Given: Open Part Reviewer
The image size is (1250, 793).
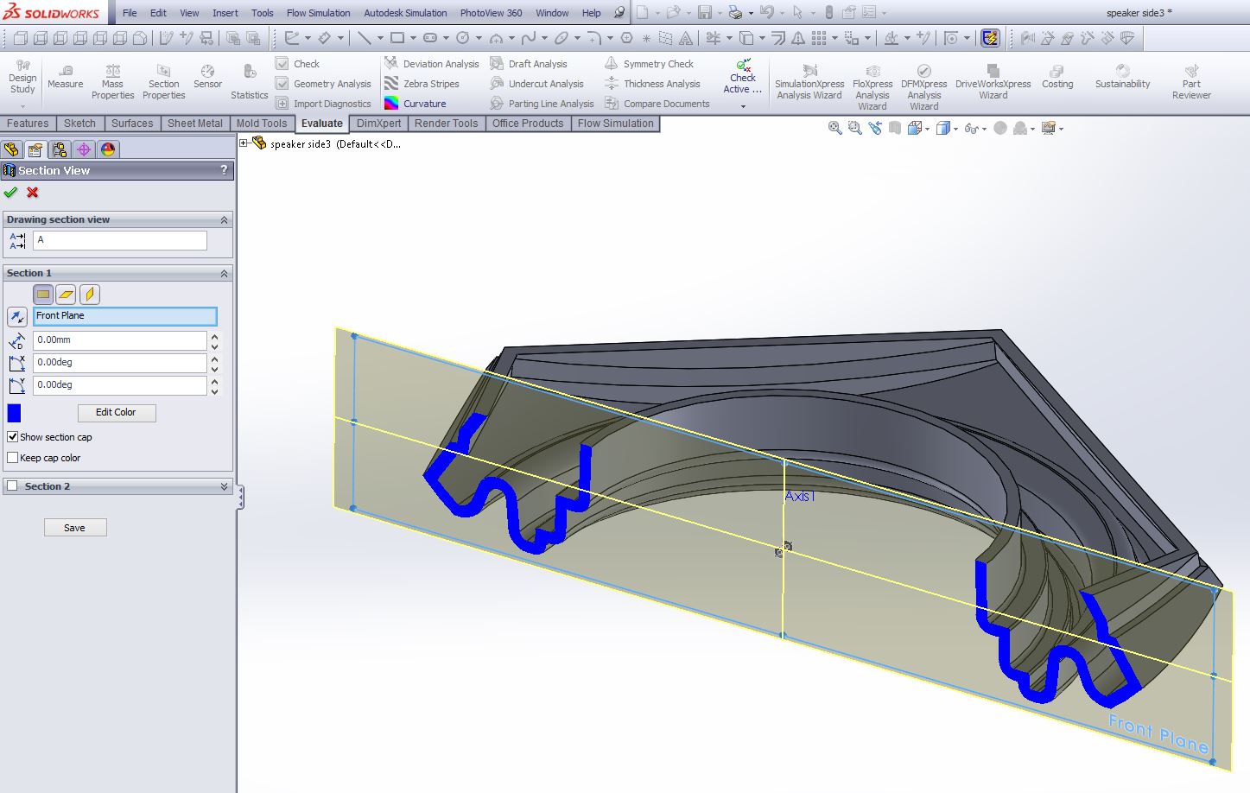Looking at the screenshot, I should click(x=1191, y=82).
